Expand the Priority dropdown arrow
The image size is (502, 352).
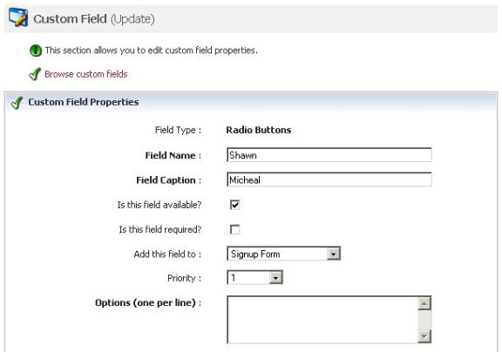pyautogui.click(x=275, y=278)
